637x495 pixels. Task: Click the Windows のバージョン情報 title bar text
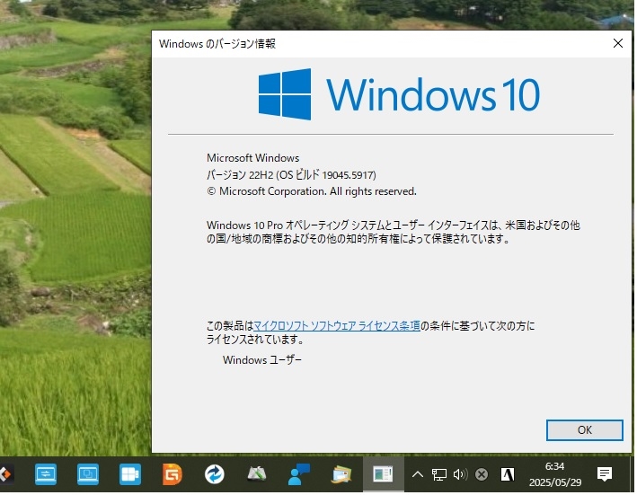click(x=218, y=44)
